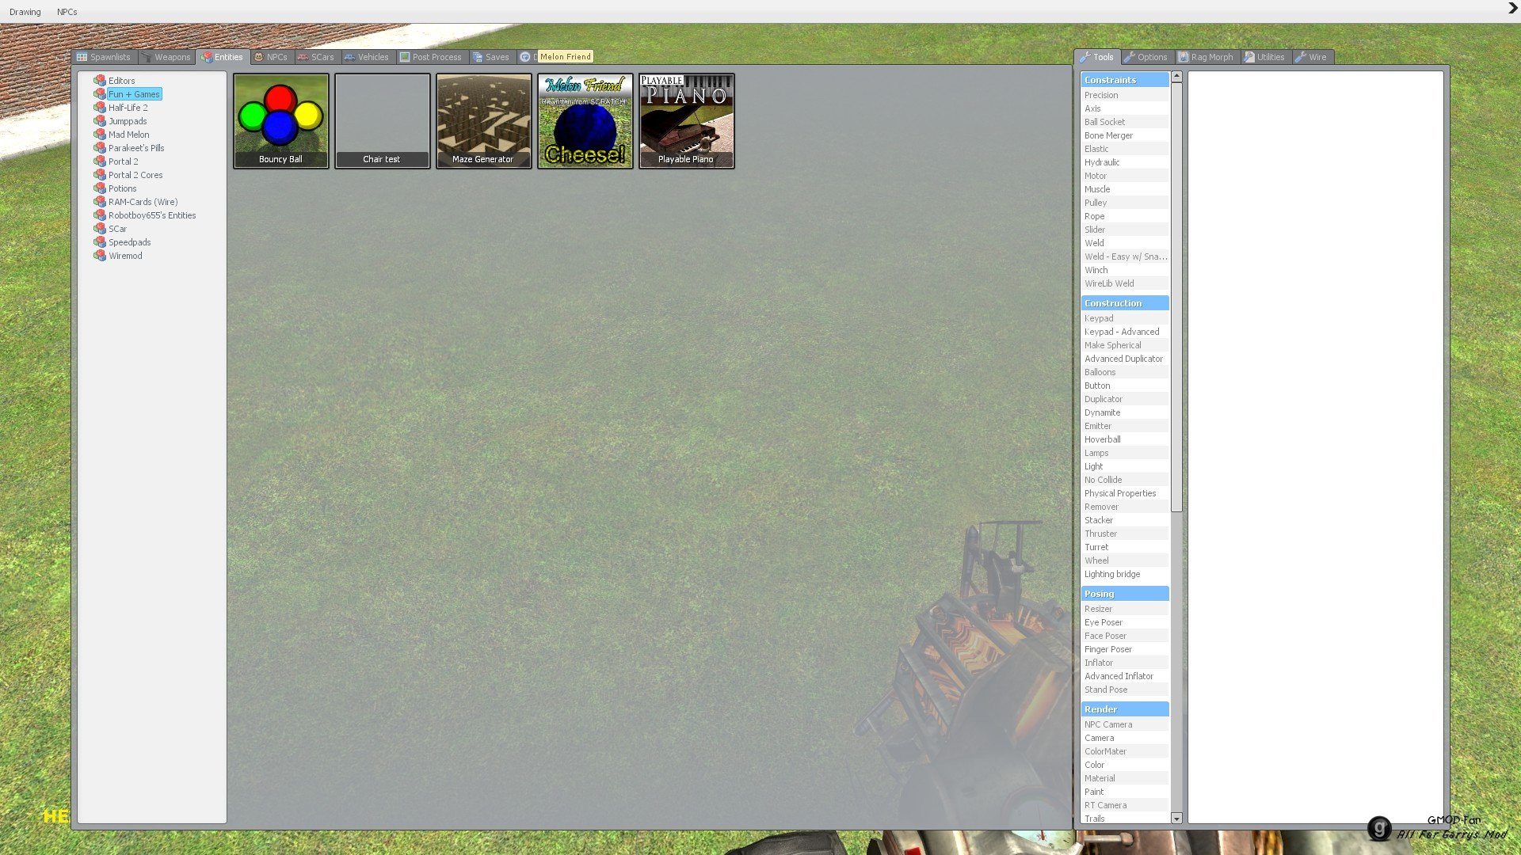Select the Ball Socket tool
Image resolution: width=1521 pixels, height=855 pixels.
point(1125,122)
